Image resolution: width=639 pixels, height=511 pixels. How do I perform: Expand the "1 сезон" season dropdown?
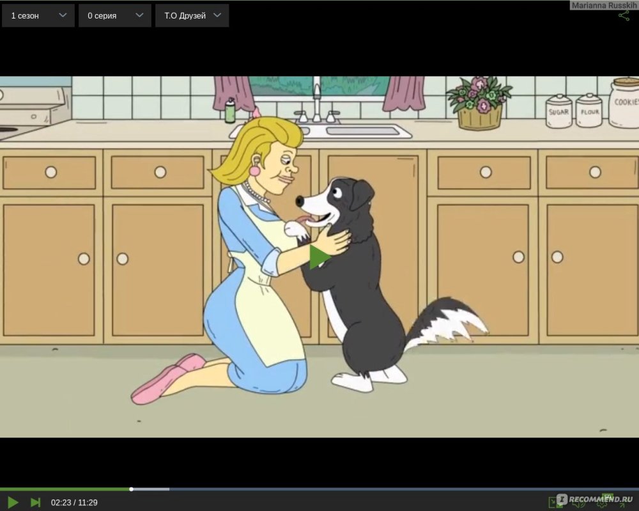point(38,15)
